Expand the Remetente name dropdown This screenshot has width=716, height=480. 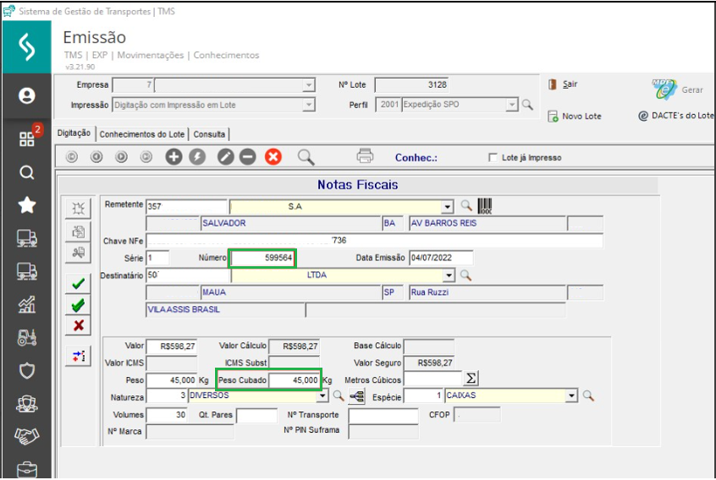[x=448, y=206]
